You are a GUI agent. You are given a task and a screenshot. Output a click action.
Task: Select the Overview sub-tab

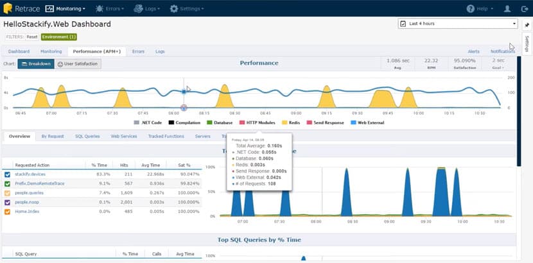(19, 137)
